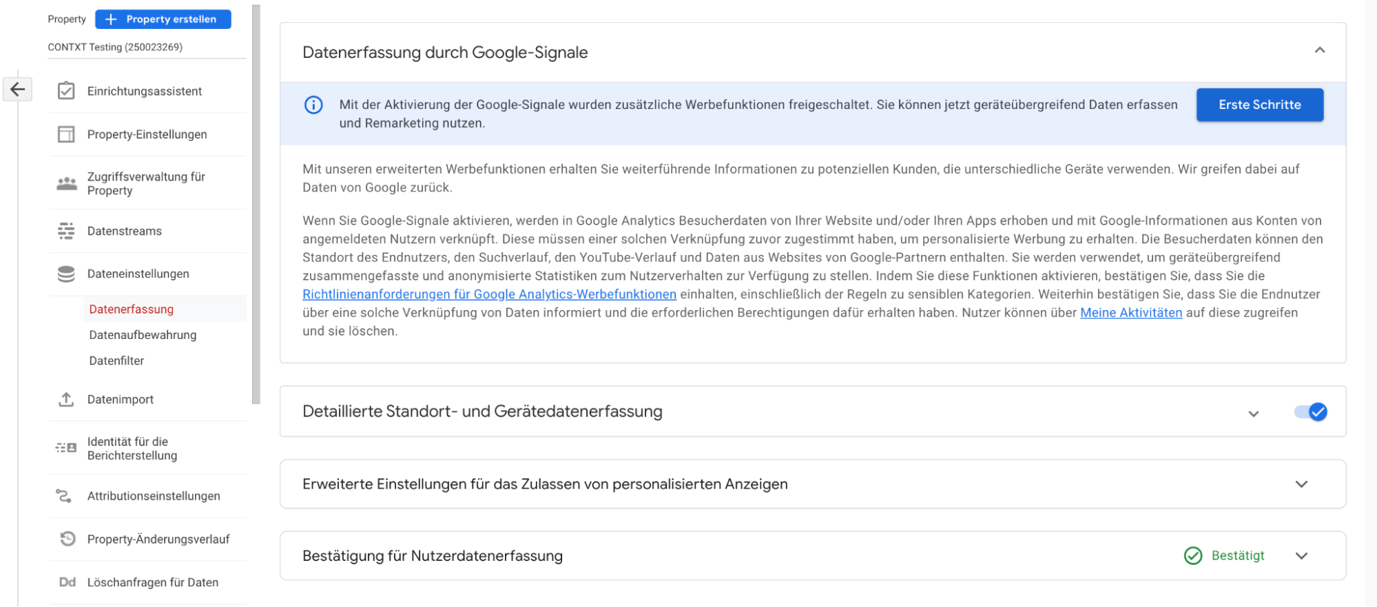Expand Erweiterte Einstellungen für personalisierte Anzeigen
The image size is (1377, 607).
[x=1301, y=484]
